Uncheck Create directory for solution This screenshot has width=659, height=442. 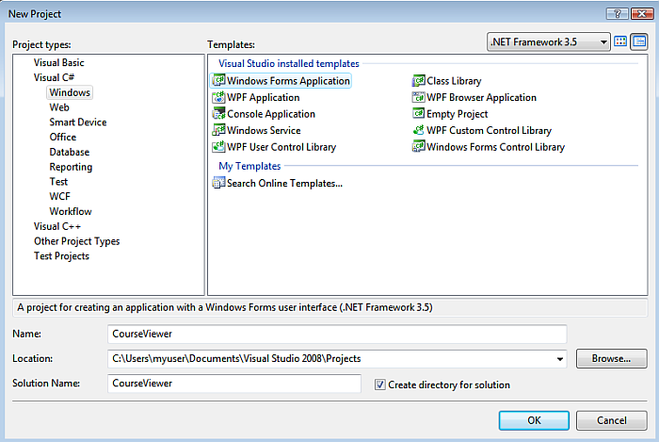380,385
